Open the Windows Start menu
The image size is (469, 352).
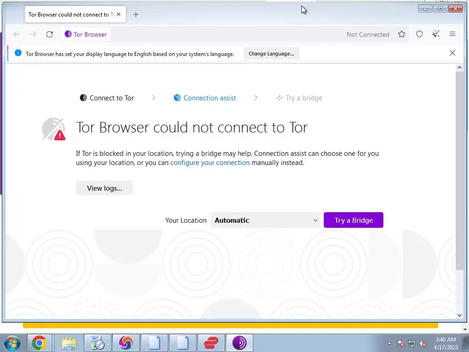click(12, 343)
